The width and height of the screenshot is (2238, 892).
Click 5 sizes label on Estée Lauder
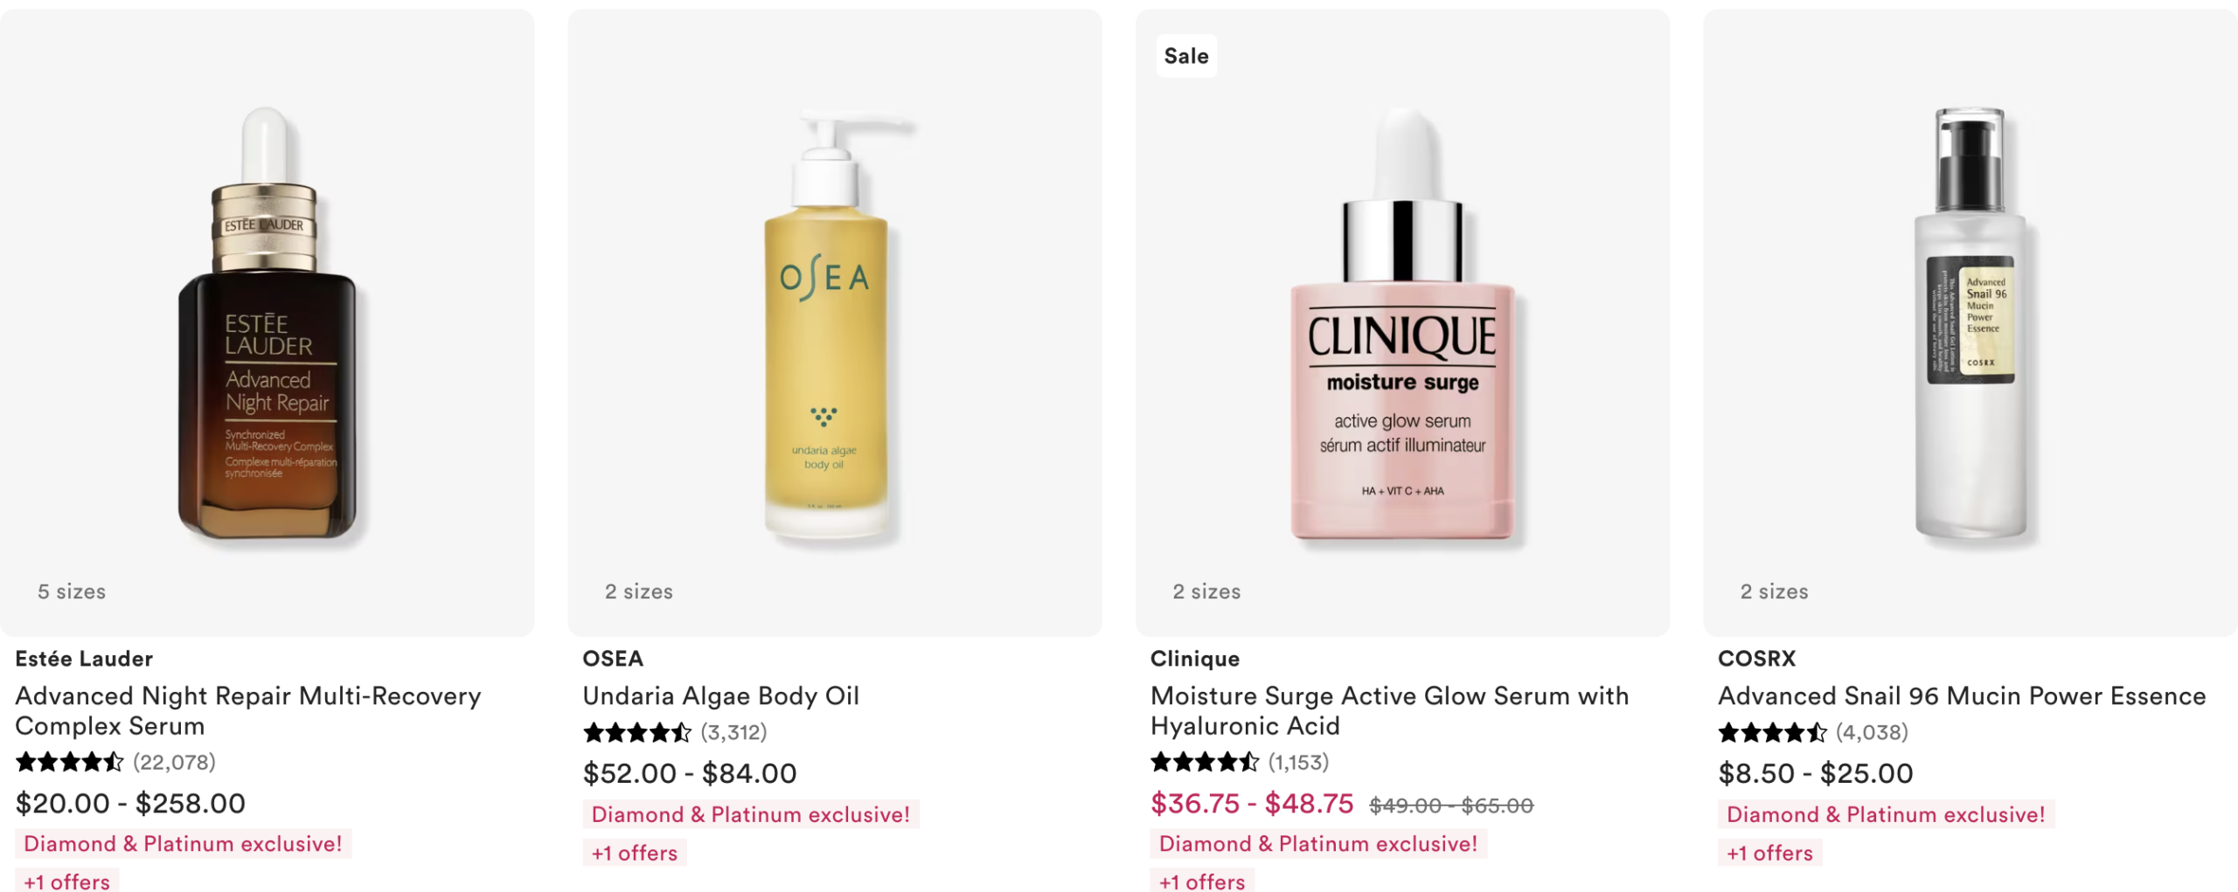click(72, 591)
